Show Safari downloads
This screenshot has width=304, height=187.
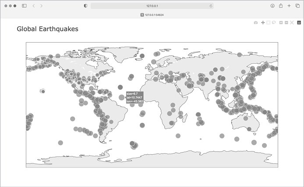pyautogui.click(x=272, y=6)
